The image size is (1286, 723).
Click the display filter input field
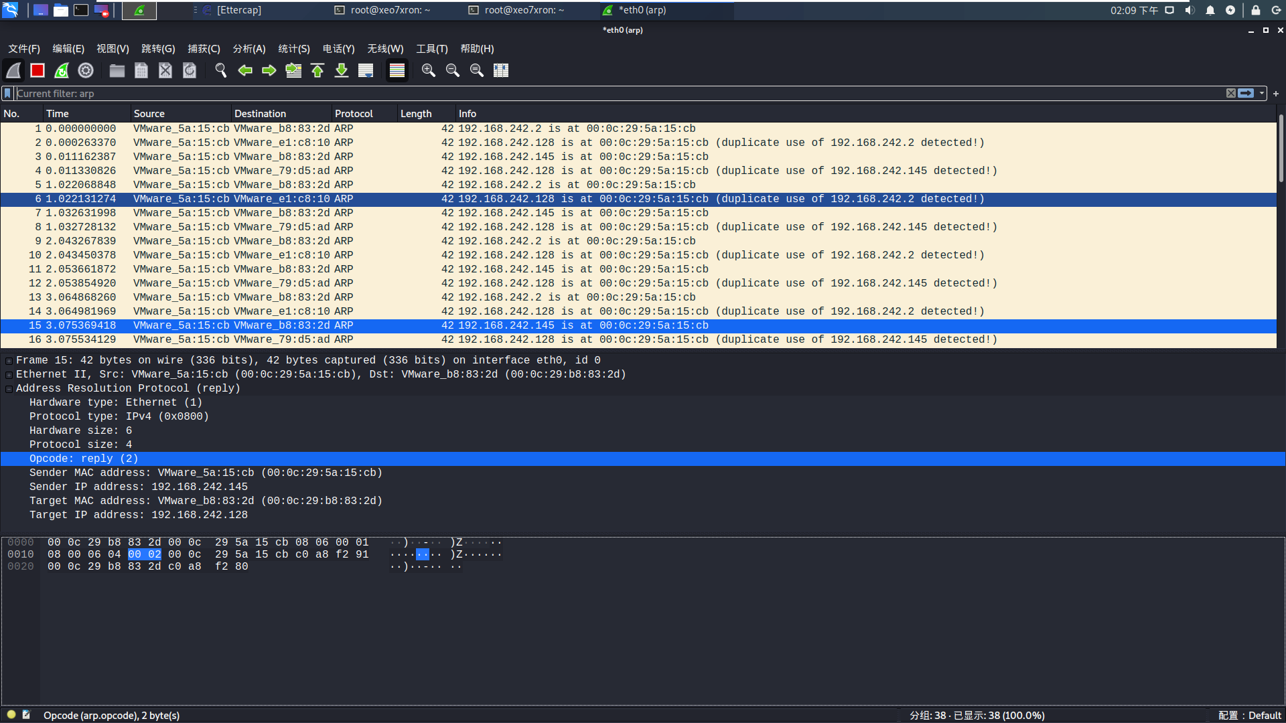(x=620, y=93)
